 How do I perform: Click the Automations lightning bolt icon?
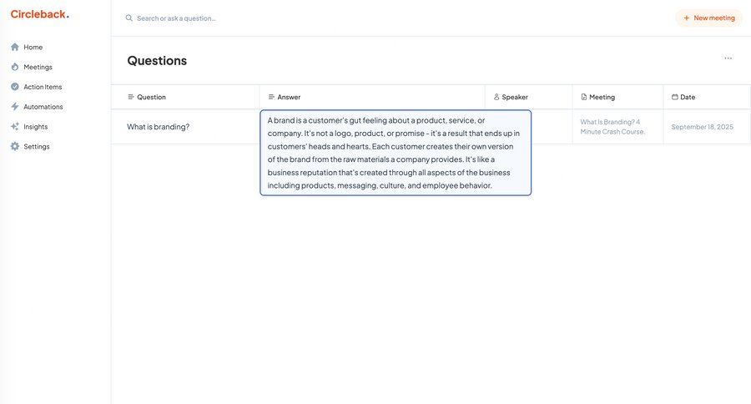pyautogui.click(x=15, y=107)
